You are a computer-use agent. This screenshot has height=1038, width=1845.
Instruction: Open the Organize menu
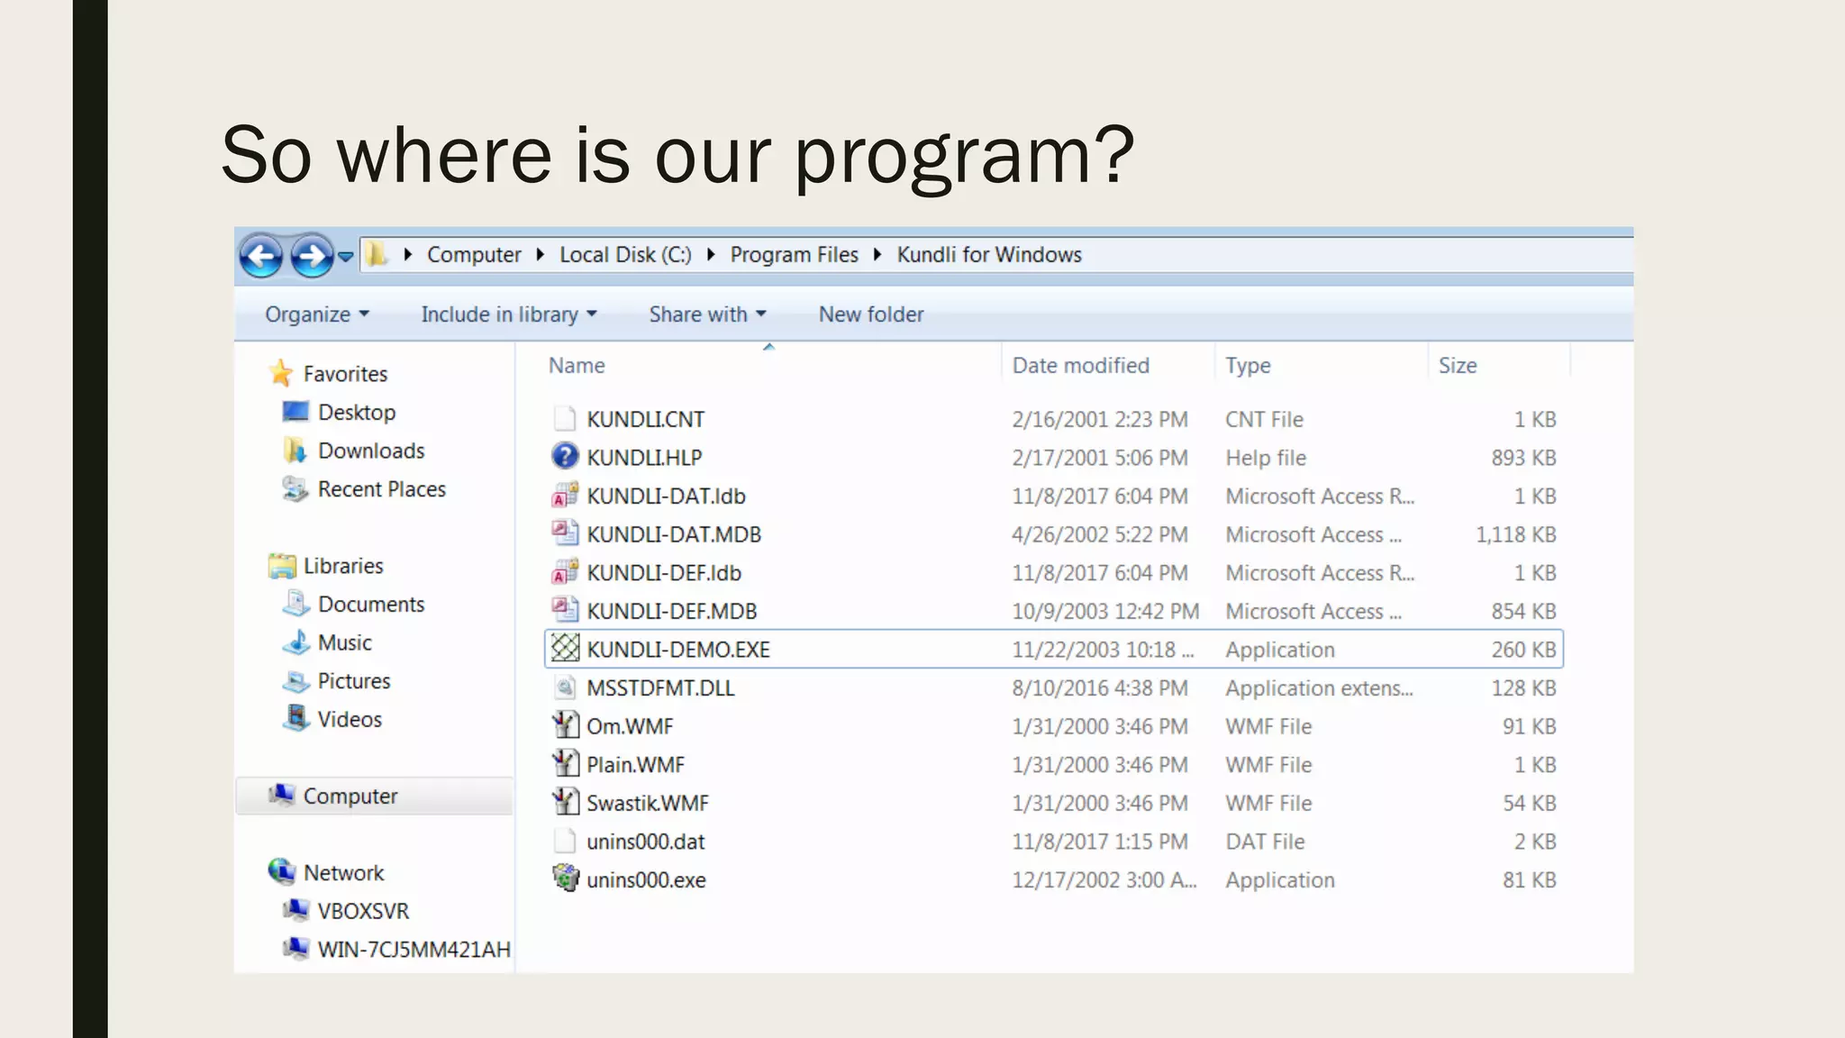[317, 314]
